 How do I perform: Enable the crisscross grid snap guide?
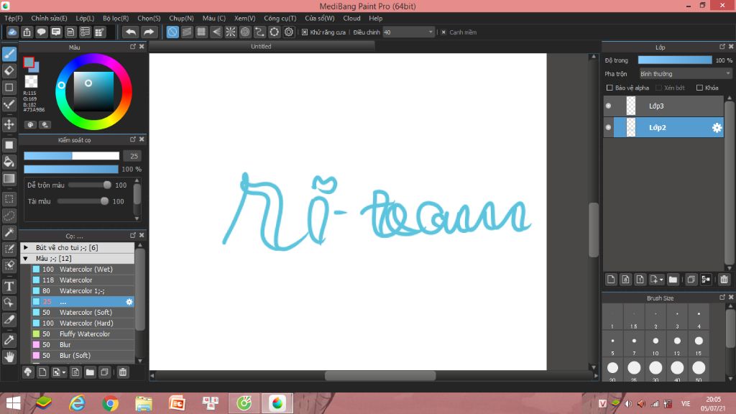201,32
